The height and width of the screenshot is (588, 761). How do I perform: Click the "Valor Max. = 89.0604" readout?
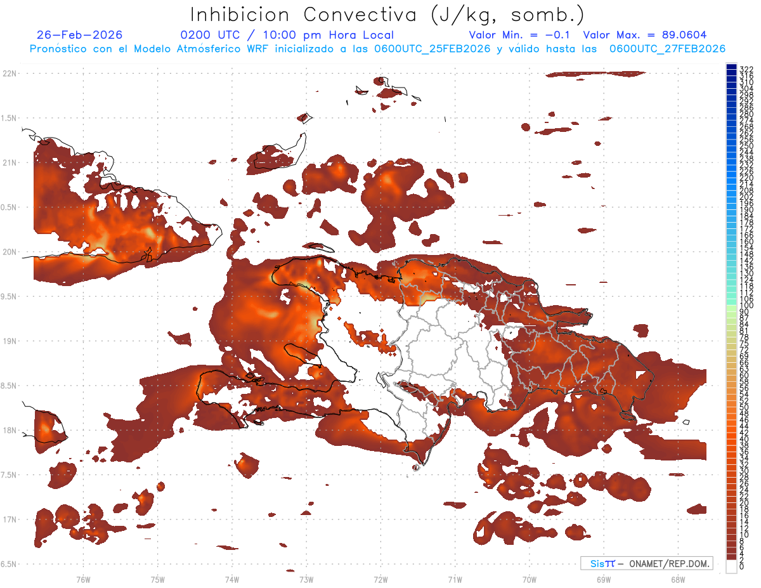coord(645,35)
